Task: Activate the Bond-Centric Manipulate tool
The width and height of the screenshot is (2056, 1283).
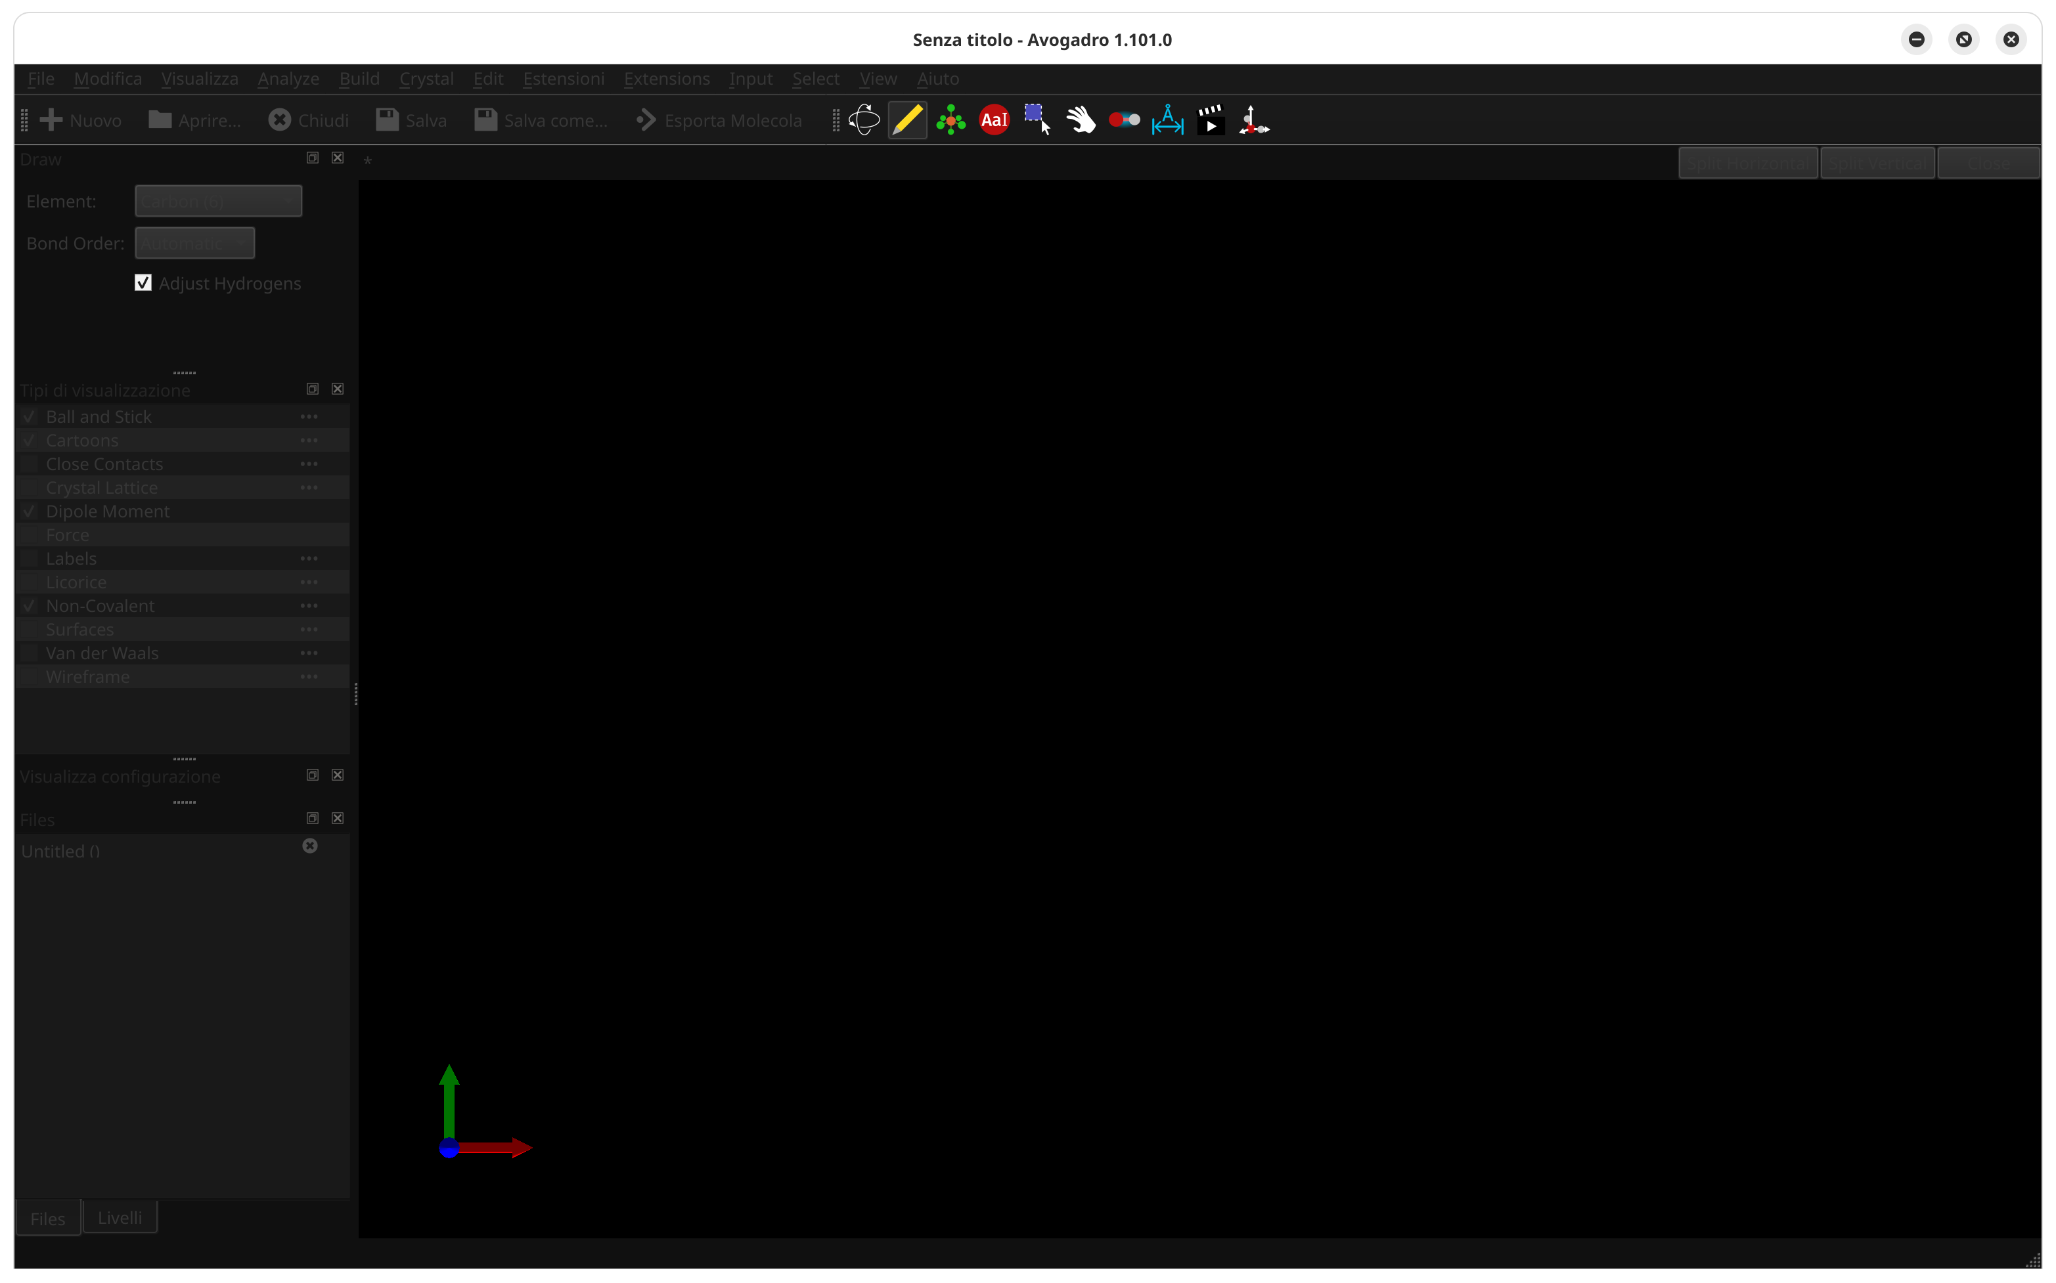Action: (1124, 120)
